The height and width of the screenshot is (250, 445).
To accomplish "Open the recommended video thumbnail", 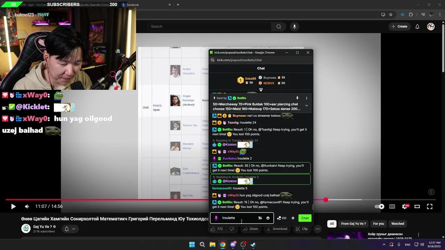I will point(346,236).
